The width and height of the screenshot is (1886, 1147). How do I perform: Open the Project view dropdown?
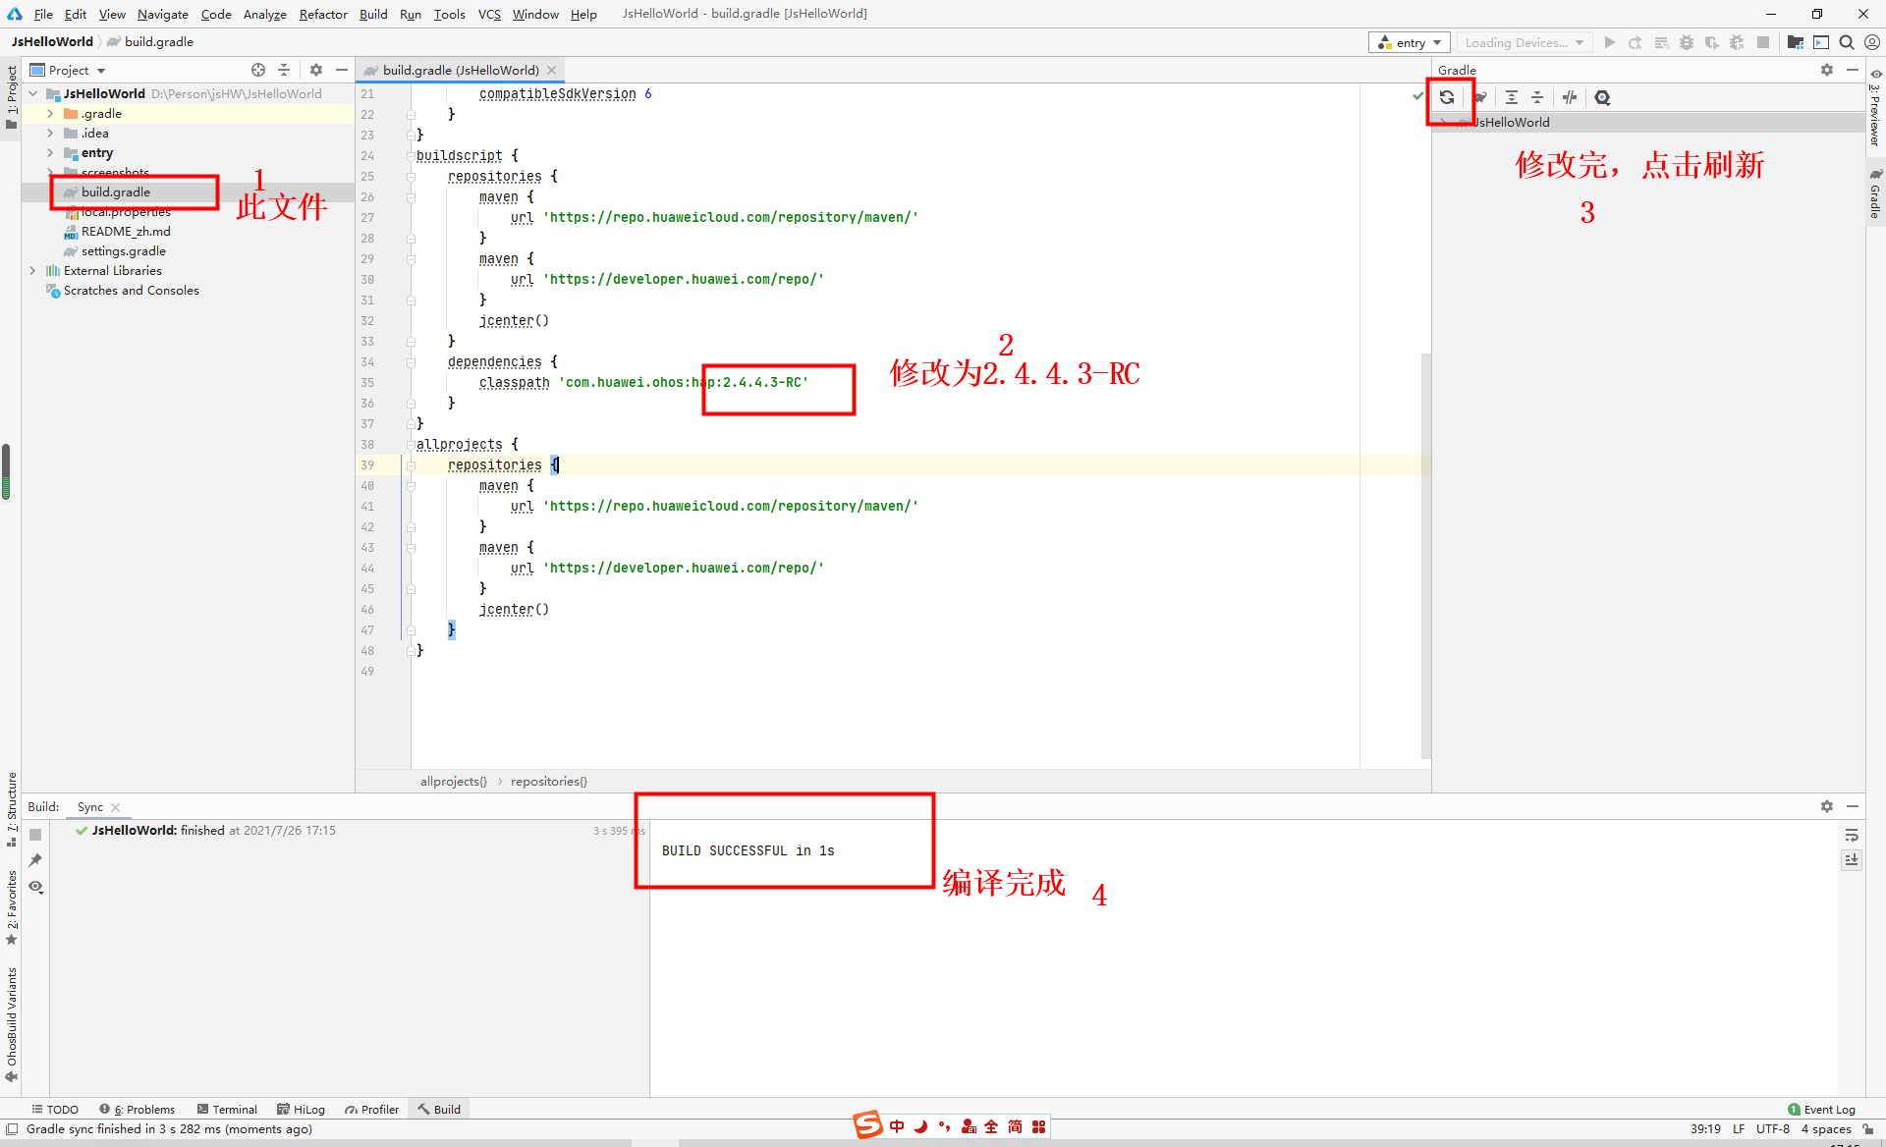click(x=69, y=70)
